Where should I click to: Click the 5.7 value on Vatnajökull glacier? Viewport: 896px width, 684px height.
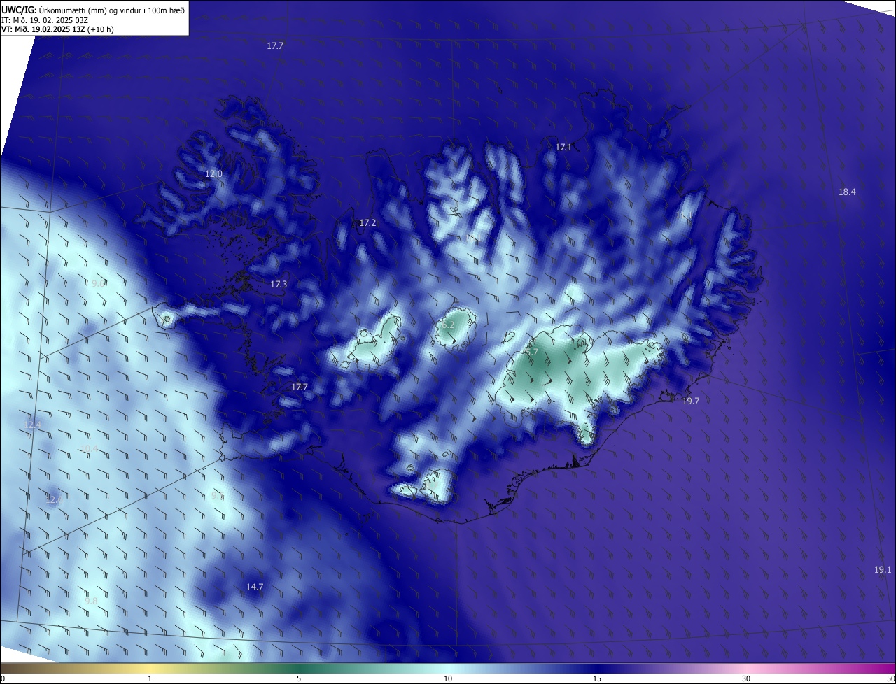(x=531, y=352)
